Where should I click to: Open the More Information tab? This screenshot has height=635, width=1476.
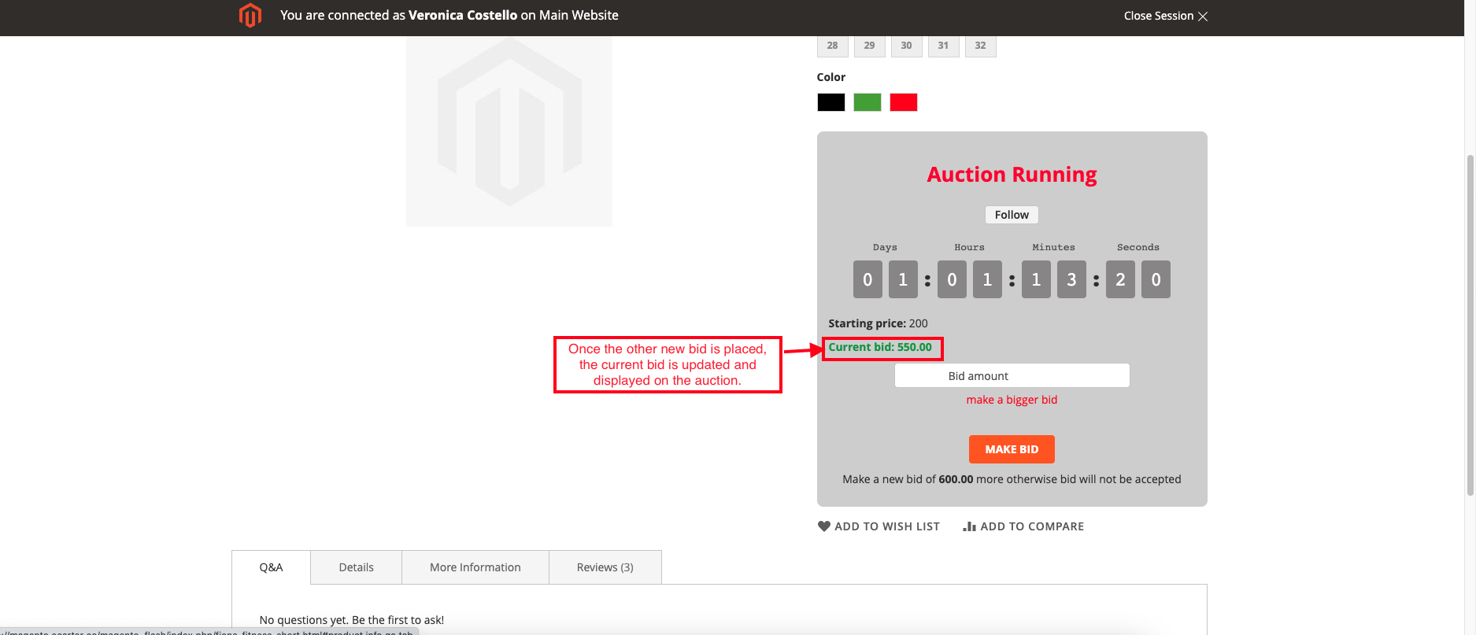475,567
